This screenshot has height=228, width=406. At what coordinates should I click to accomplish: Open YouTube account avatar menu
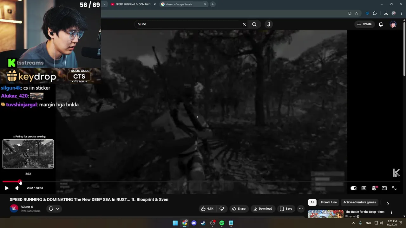(x=393, y=24)
